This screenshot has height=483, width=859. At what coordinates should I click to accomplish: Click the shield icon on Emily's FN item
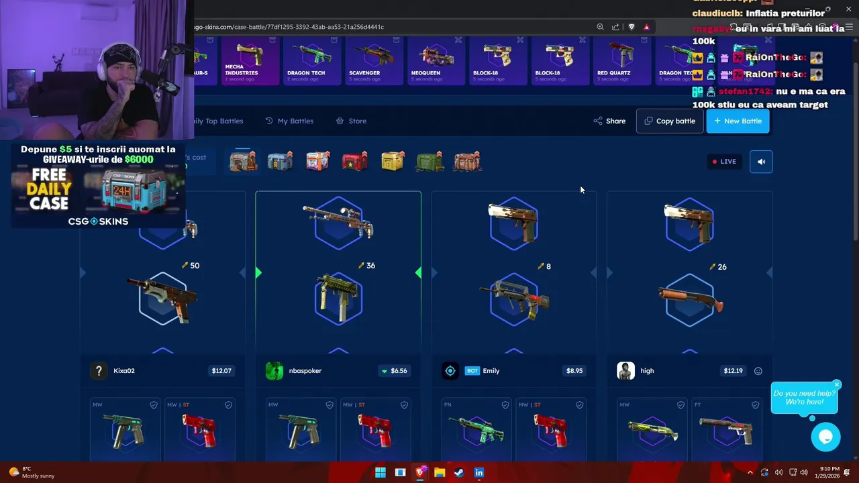coord(505,405)
